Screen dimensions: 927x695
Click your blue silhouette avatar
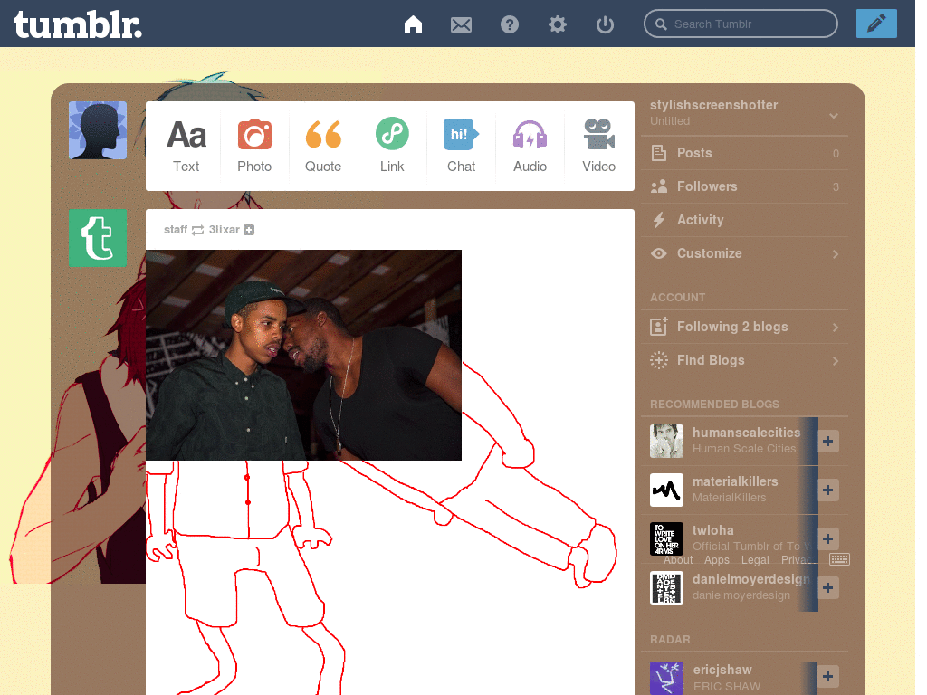(98, 130)
